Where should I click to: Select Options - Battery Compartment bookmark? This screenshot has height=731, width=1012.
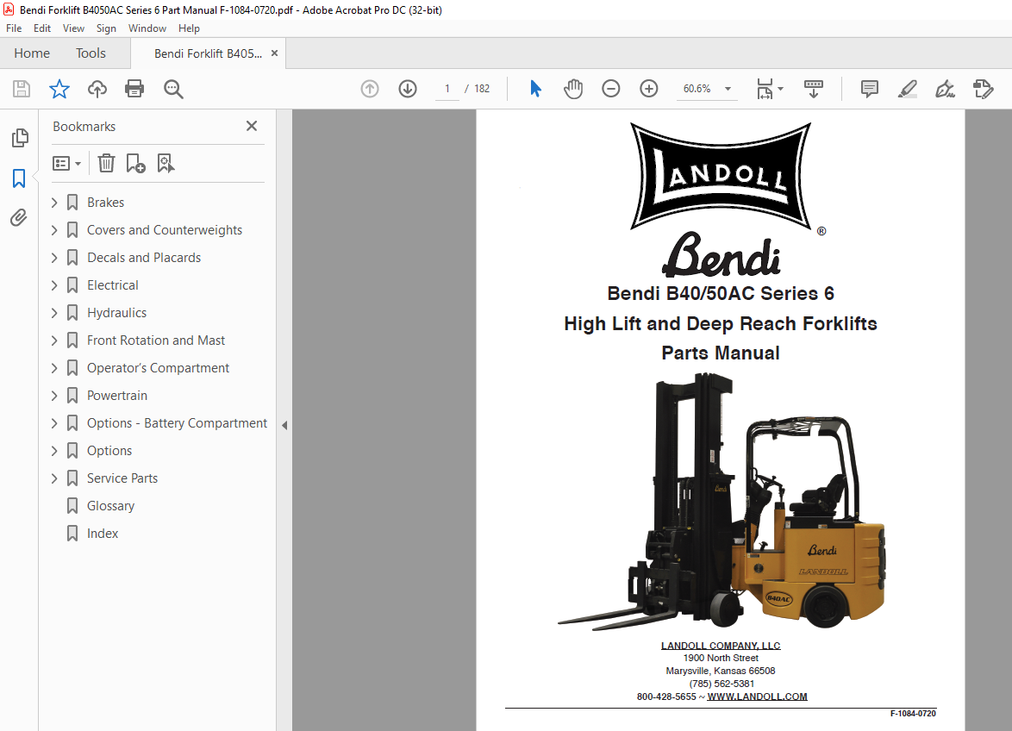177,423
